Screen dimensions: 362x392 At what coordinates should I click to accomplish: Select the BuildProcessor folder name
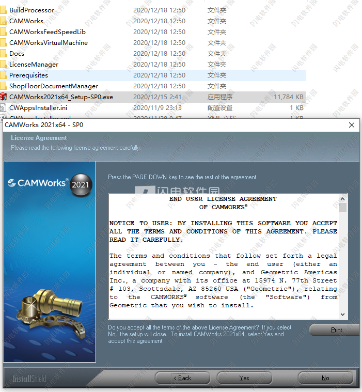[x=32, y=10]
